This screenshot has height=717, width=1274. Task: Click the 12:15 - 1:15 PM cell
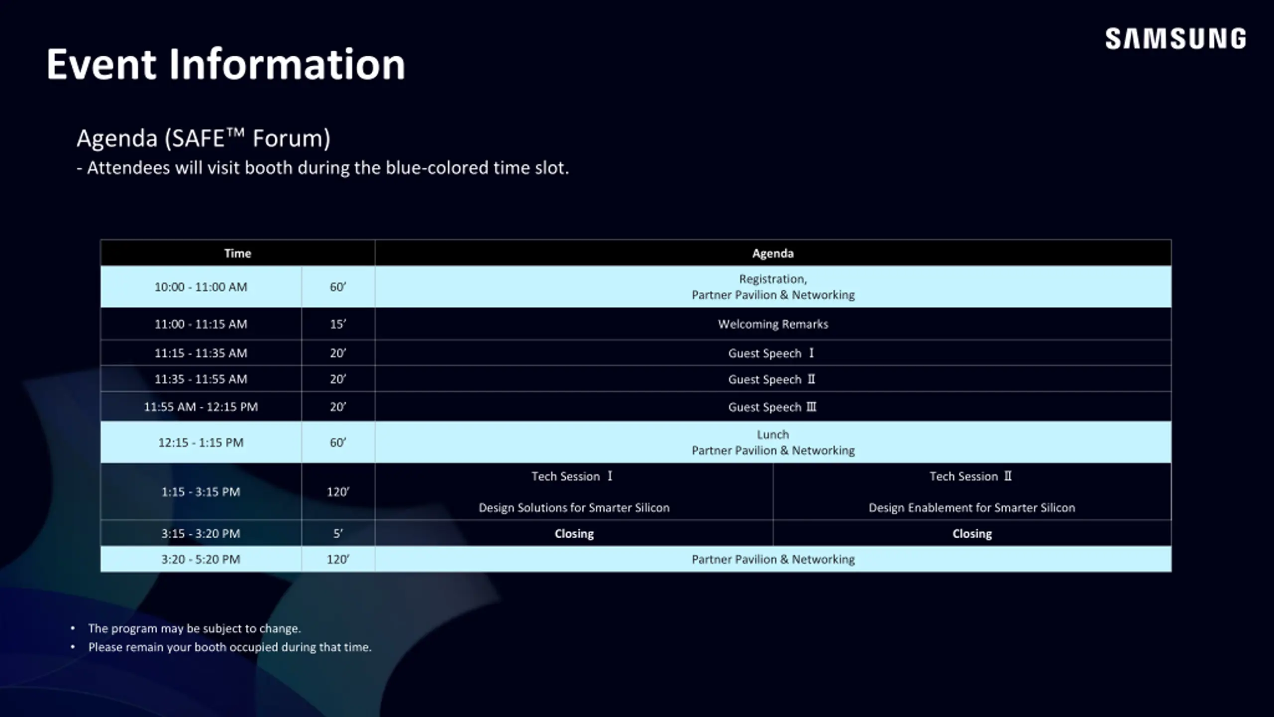pos(201,442)
